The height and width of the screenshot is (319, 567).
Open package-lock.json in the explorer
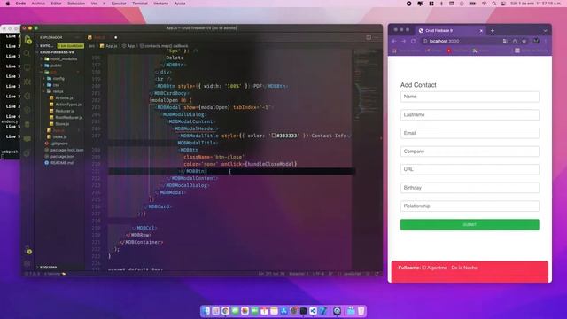click(x=67, y=150)
